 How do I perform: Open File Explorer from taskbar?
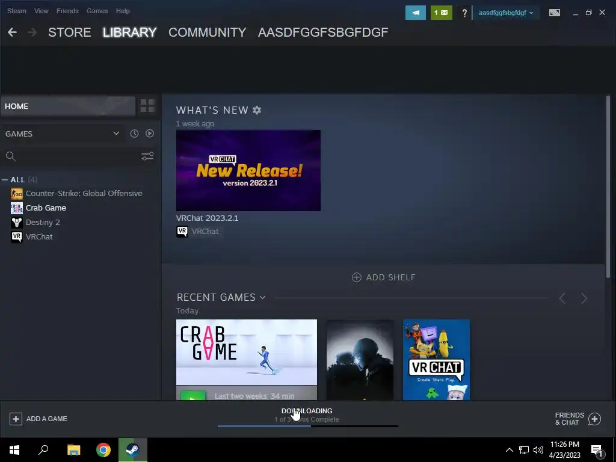point(73,450)
